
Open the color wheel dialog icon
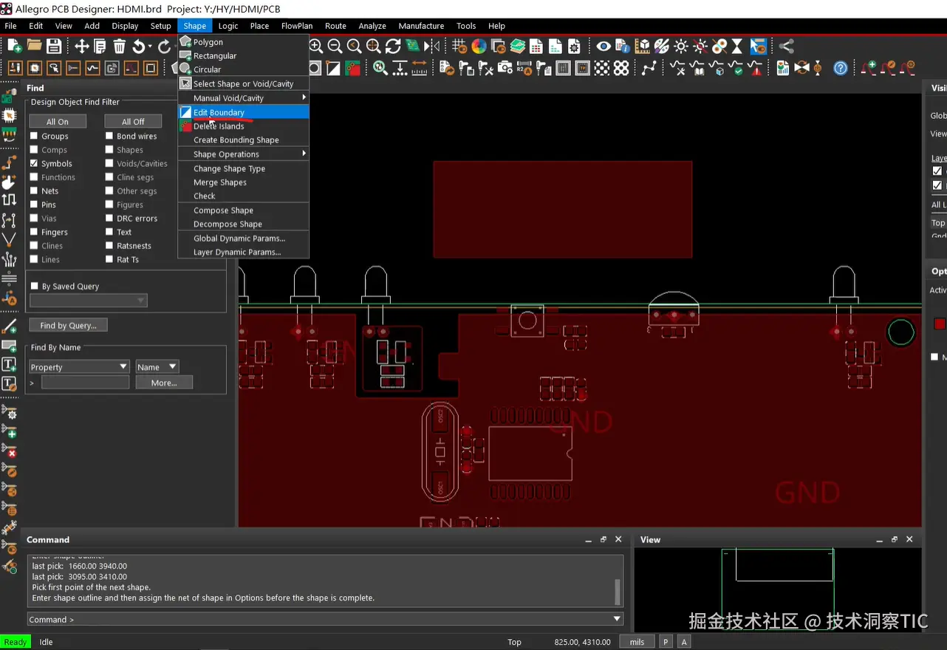[x=479, y=47]
